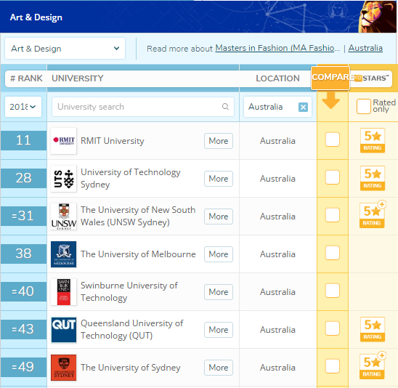Screen dimensions: 398x388
Task: Click the Swinburne University logo
Action: 64,292
